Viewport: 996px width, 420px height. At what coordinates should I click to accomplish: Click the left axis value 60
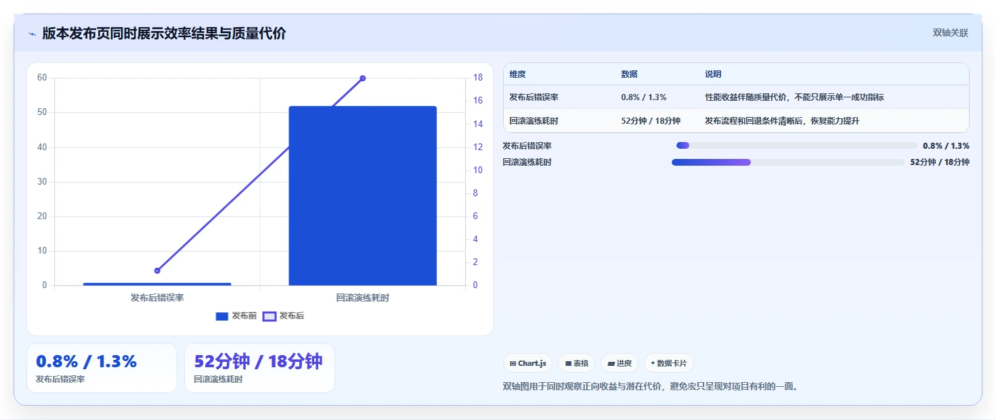pos(42,78)
